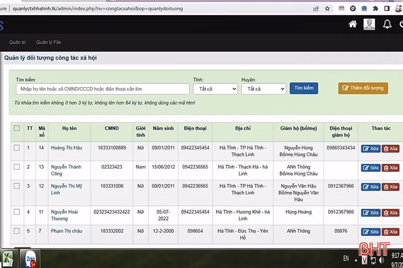403x268 pixels.
Task: Expand the Huyện dropdown
Action: click(263, 89)
